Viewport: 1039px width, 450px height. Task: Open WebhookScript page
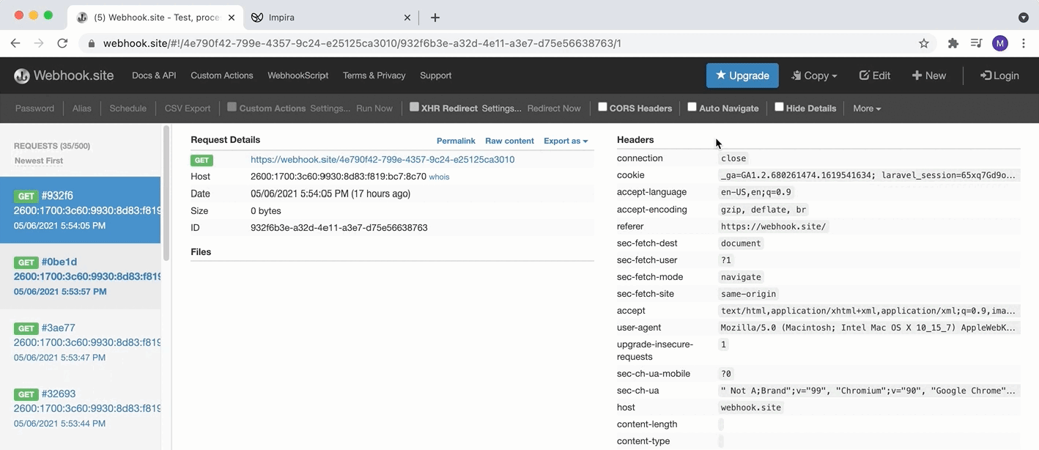[298, 75]
